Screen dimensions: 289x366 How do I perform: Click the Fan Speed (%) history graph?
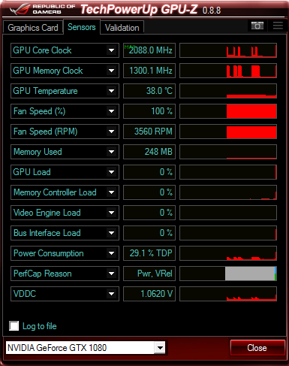(228, 111)
